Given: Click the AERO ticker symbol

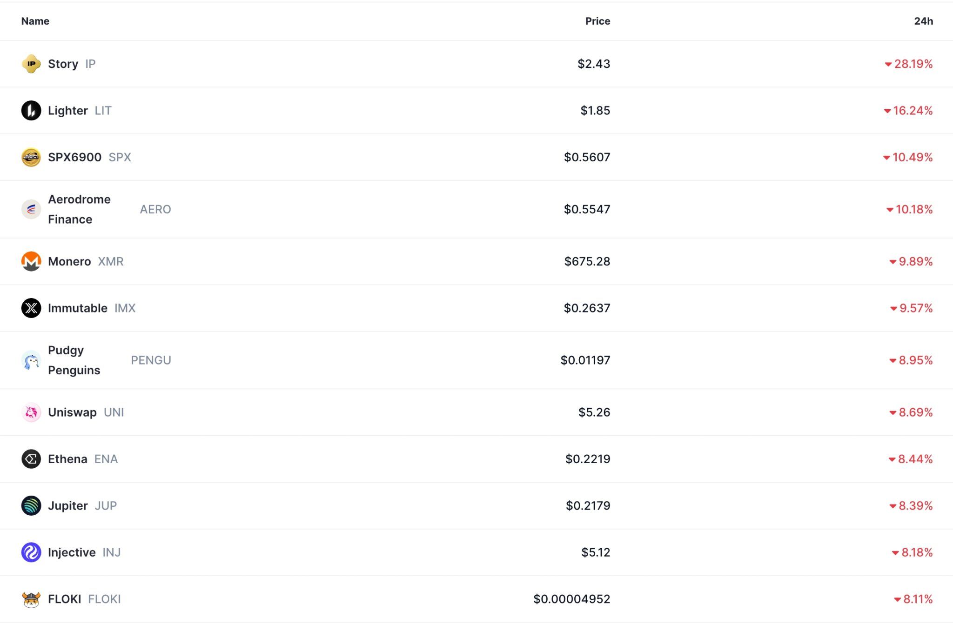Looking at the screenshot, I should (155, 209).
